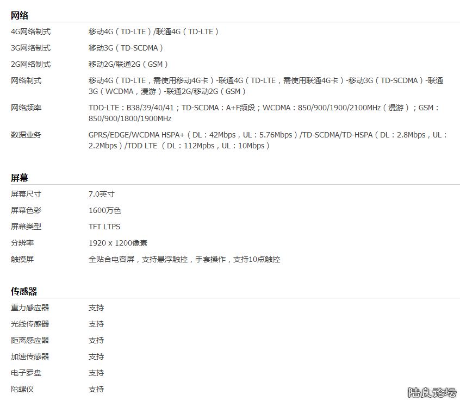Select the TFT LTPS screen type text
The image size is (460, 401).
104,227
